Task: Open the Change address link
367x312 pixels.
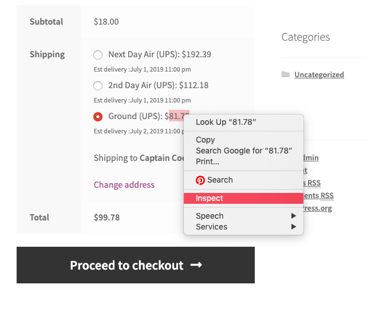Action: click(124, 185)
